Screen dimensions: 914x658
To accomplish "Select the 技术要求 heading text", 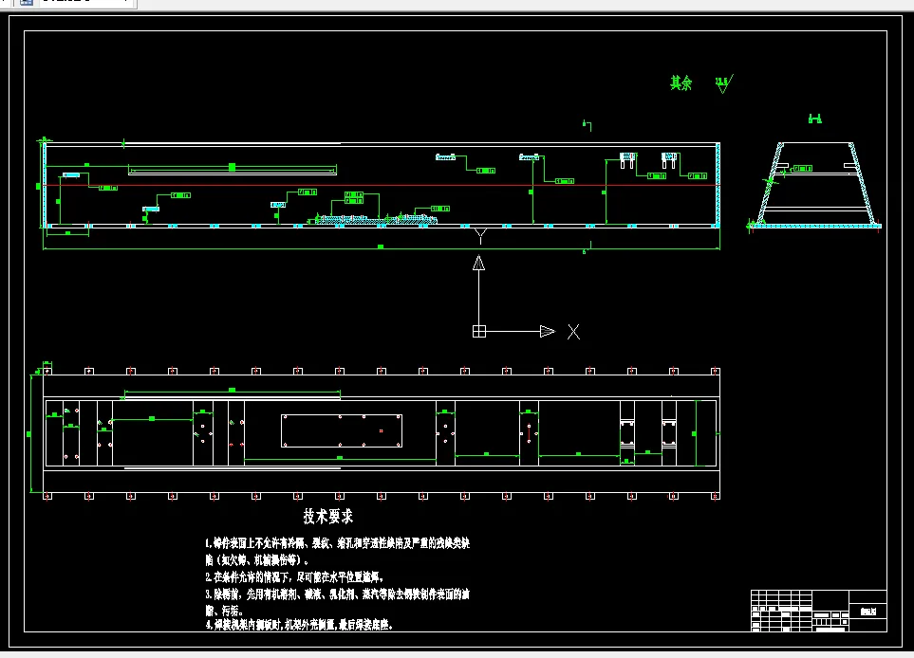I will pyautogui.click(x=328, y=516).
